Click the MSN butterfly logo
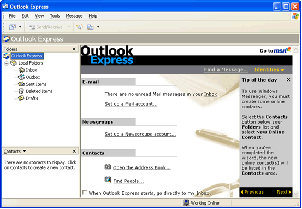Viewport: 302px width, 209px height. pos(288,49)
